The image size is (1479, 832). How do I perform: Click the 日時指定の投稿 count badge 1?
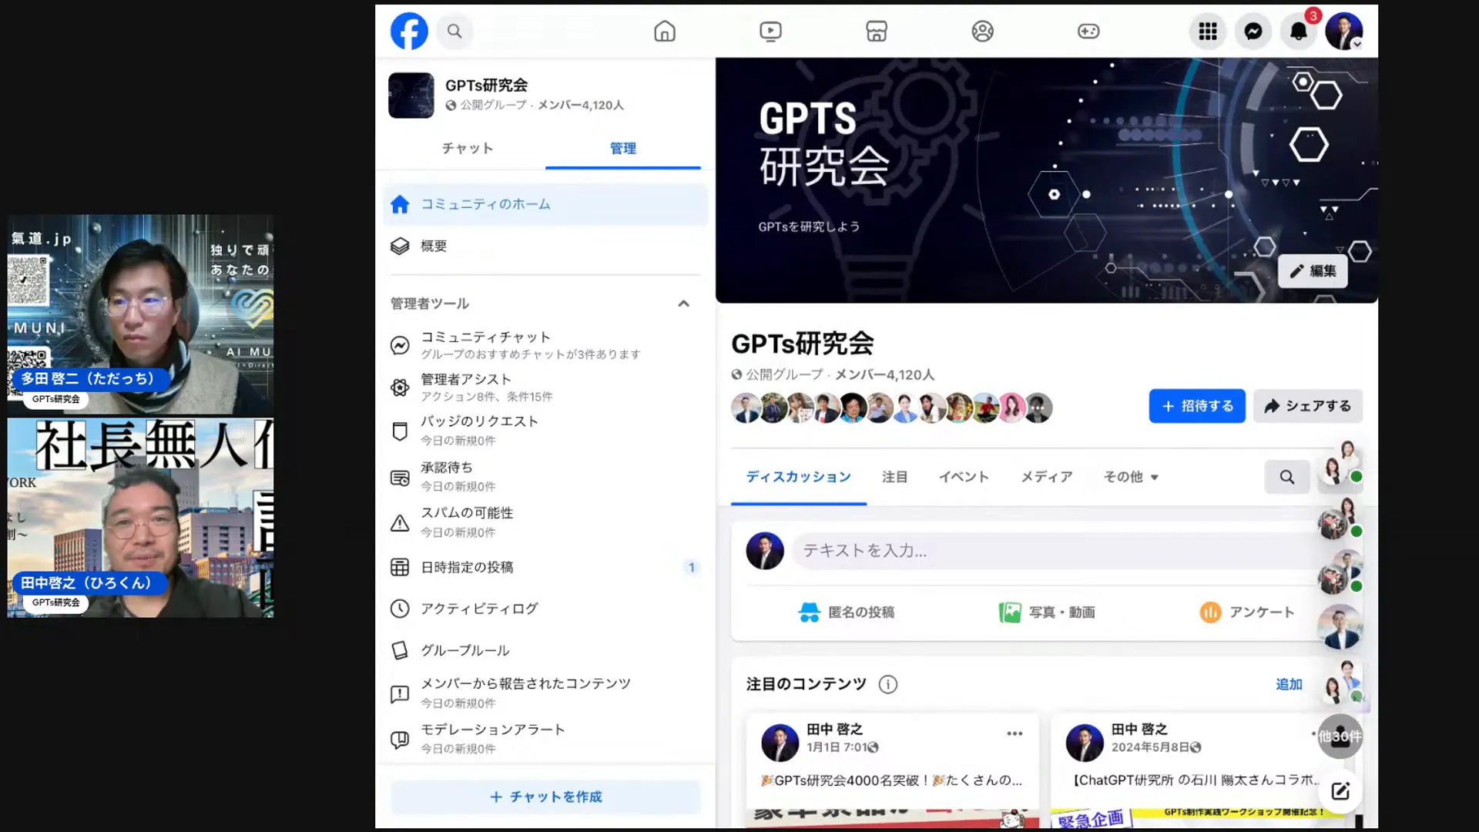691,568
